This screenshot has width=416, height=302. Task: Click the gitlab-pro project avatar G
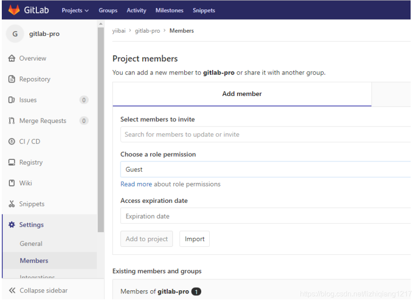click(15, 34)
